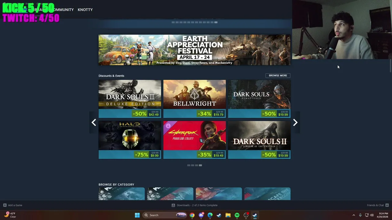Show hidden system tray icons chevron
This screenshot has width=392, height=220.
(x=354, y=215)
